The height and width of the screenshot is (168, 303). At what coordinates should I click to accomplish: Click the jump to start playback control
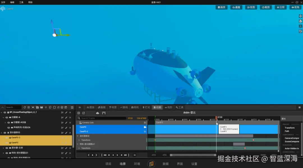coord(105,155)
